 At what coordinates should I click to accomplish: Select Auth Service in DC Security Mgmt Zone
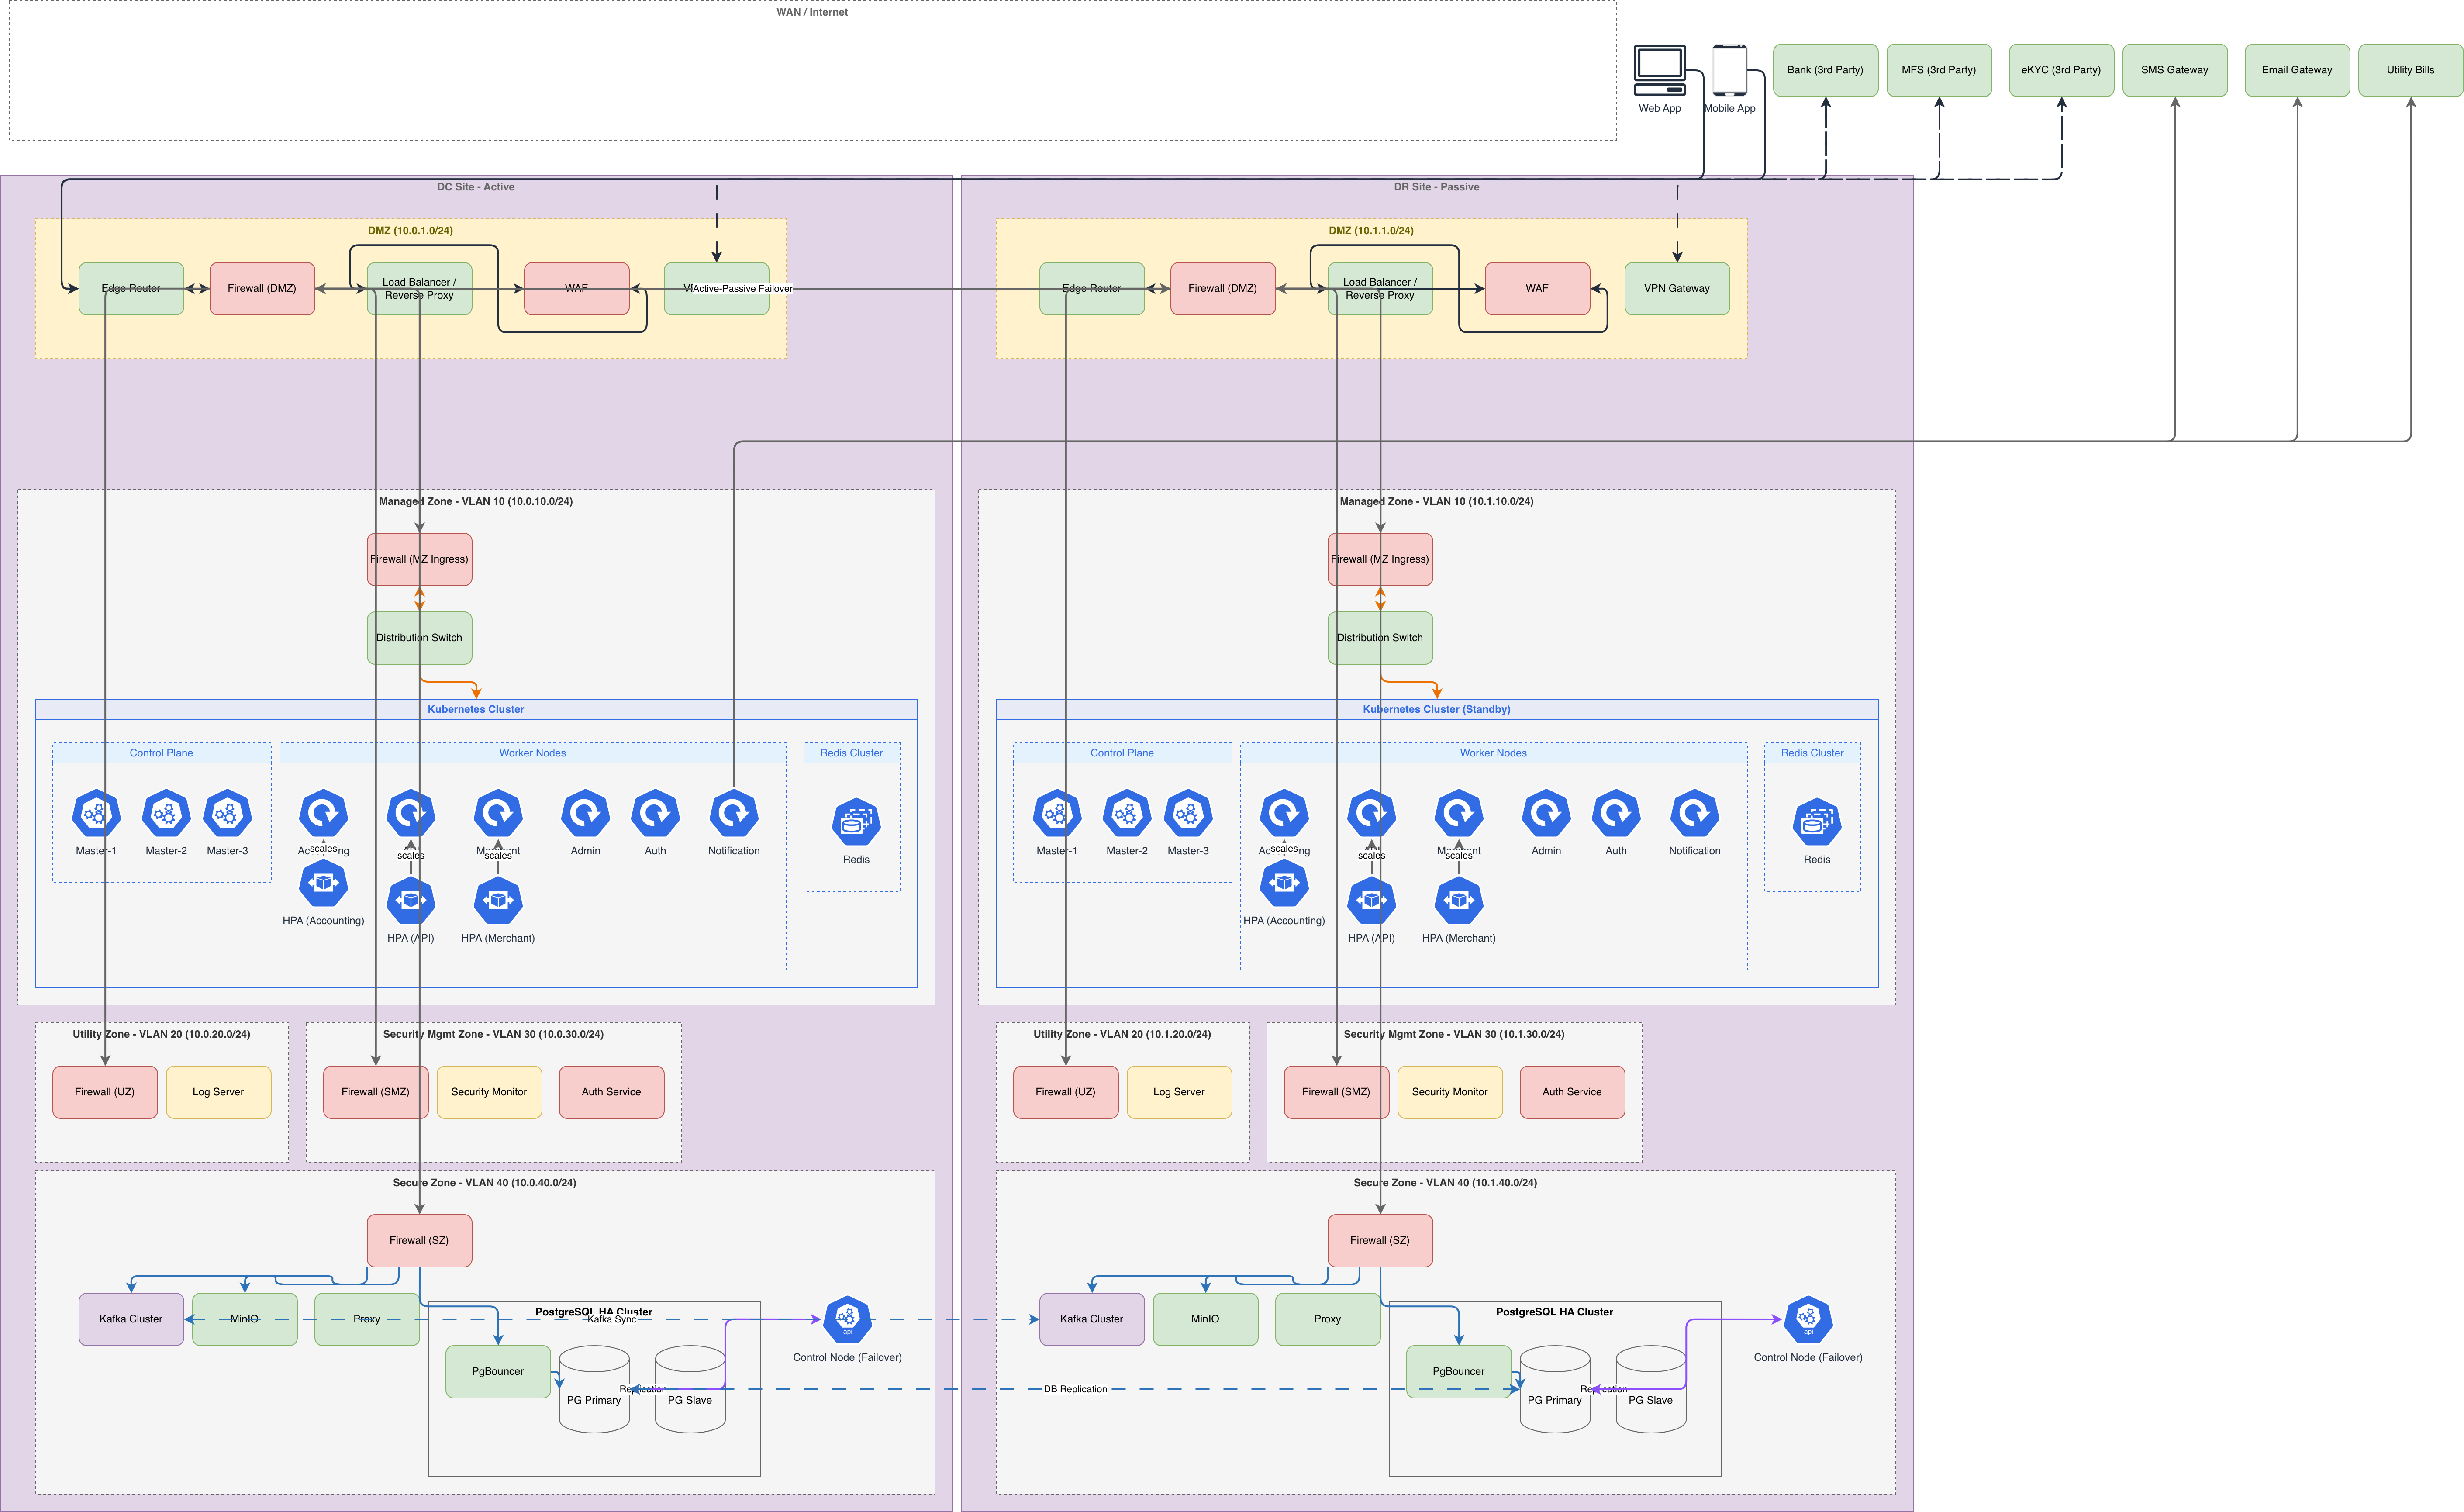pyautogui.click(x=611, y=1092)
